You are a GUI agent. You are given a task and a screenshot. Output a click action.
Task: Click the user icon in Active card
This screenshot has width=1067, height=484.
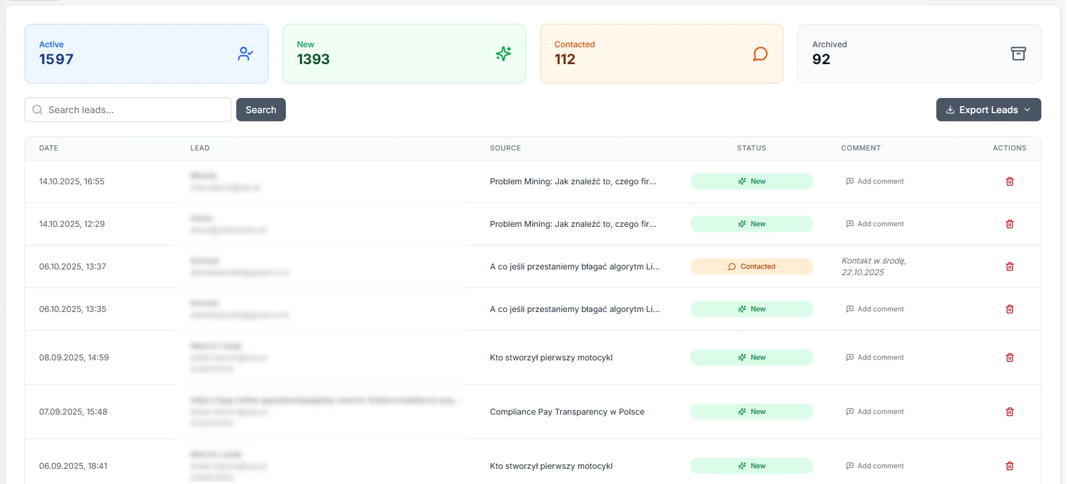245,54
